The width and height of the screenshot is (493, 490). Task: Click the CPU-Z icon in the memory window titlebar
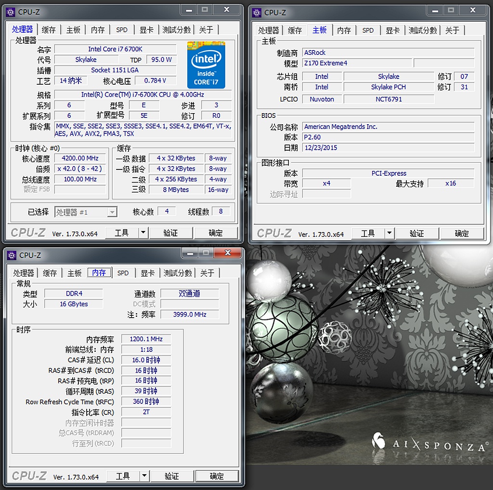coord(10,255)
